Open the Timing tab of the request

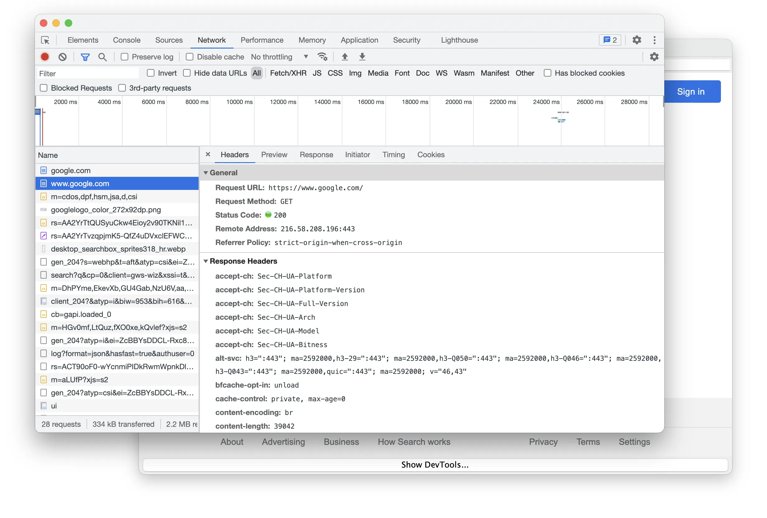click(393, 154)
